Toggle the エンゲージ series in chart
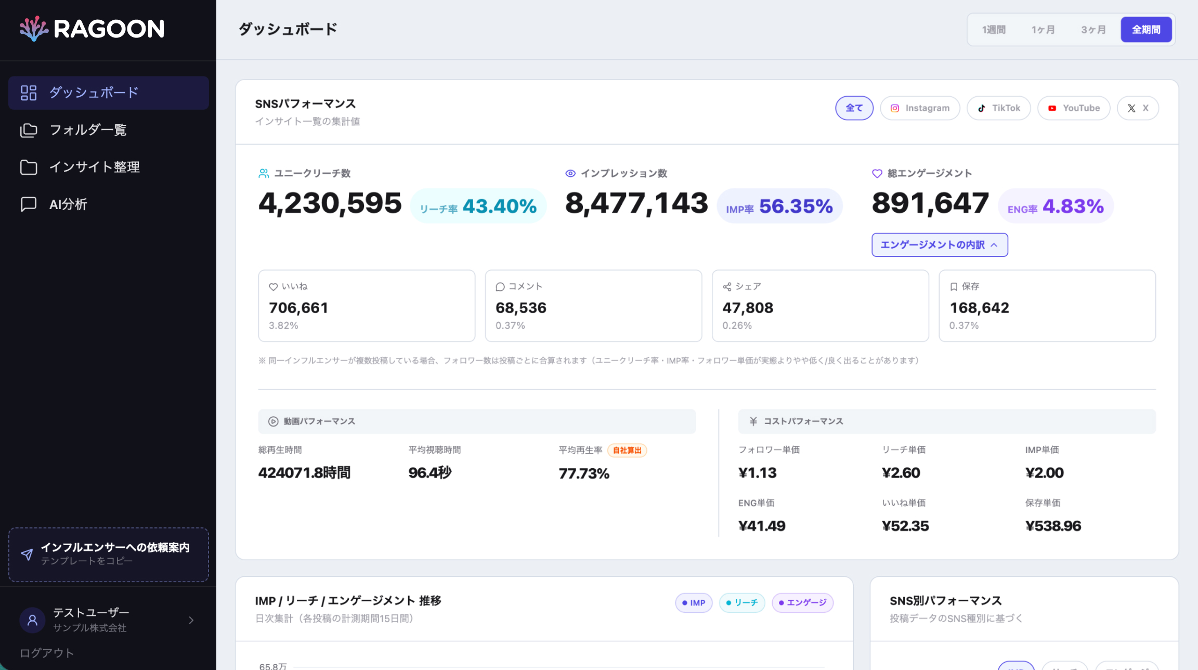The width and height of the screenshot is (1198, 670). coord(803,602)
